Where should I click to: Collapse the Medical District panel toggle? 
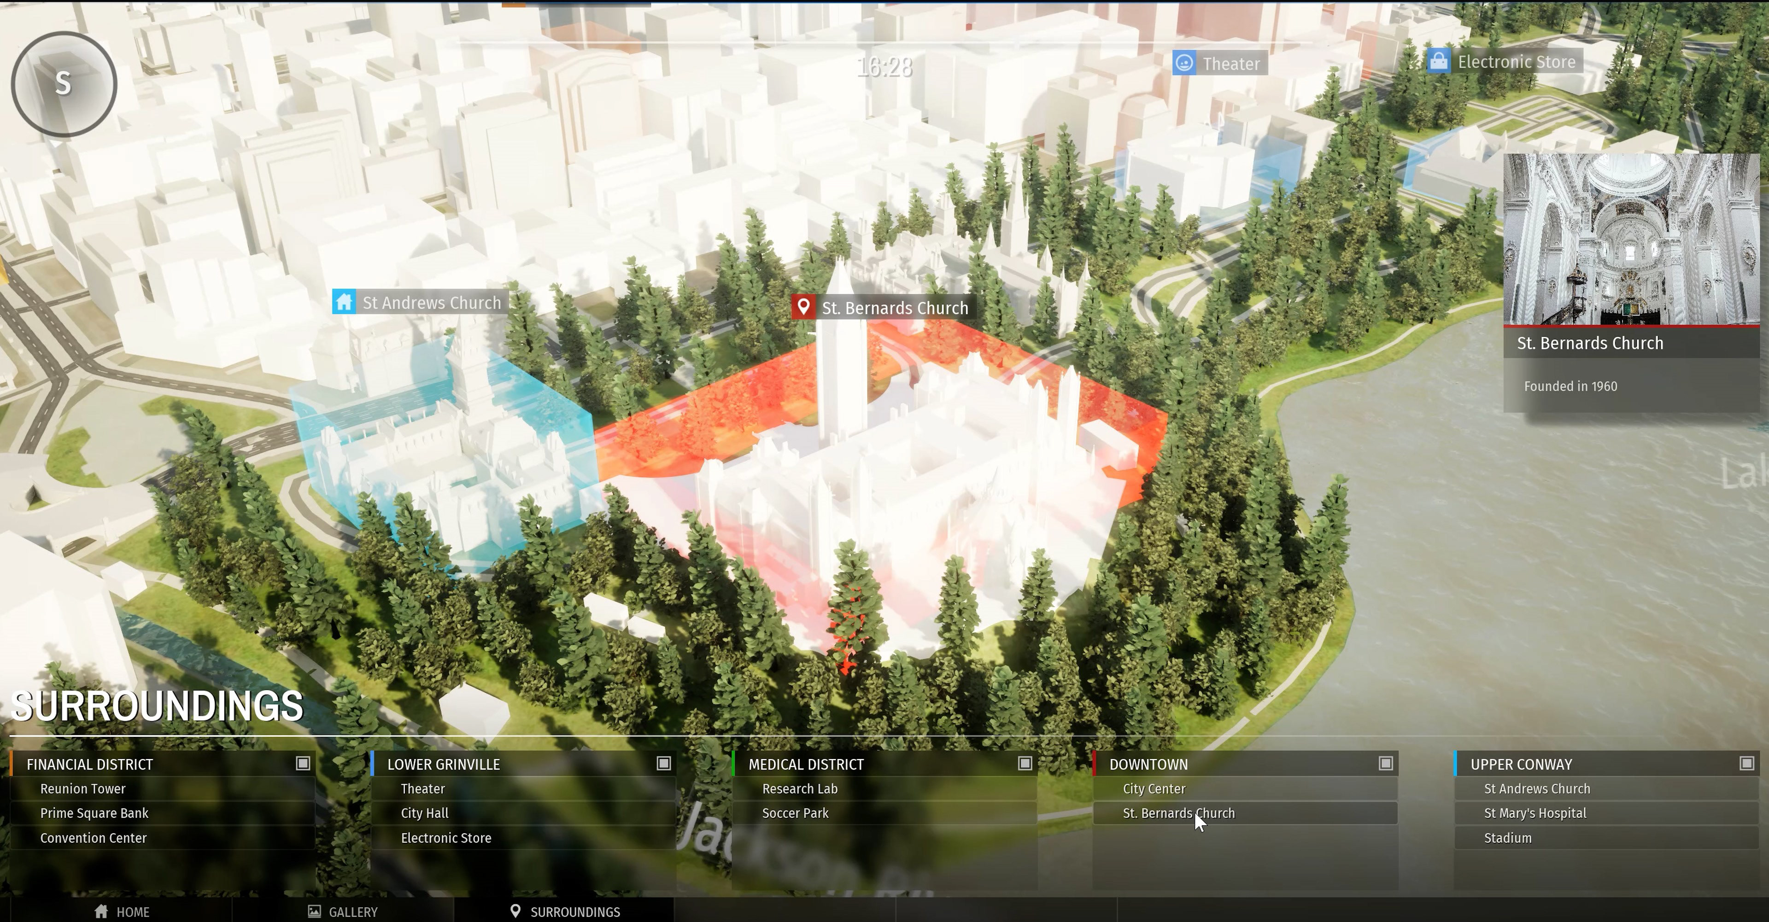pos(1025,764)
